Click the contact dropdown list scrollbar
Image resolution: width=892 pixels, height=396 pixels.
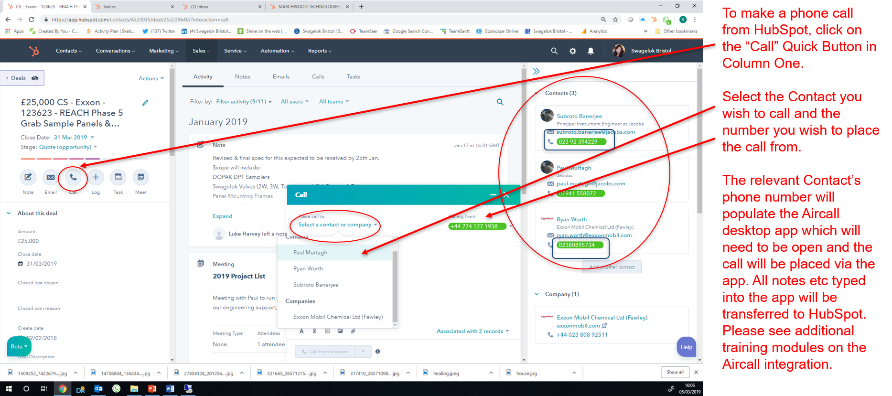pos(395,287)
